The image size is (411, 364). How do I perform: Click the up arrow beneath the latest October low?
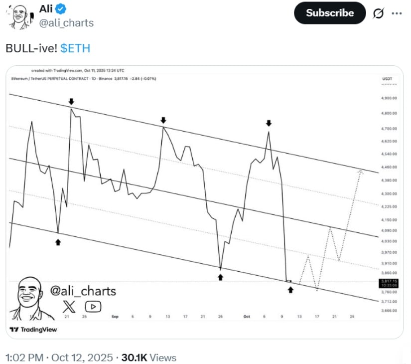coord(291,289)
